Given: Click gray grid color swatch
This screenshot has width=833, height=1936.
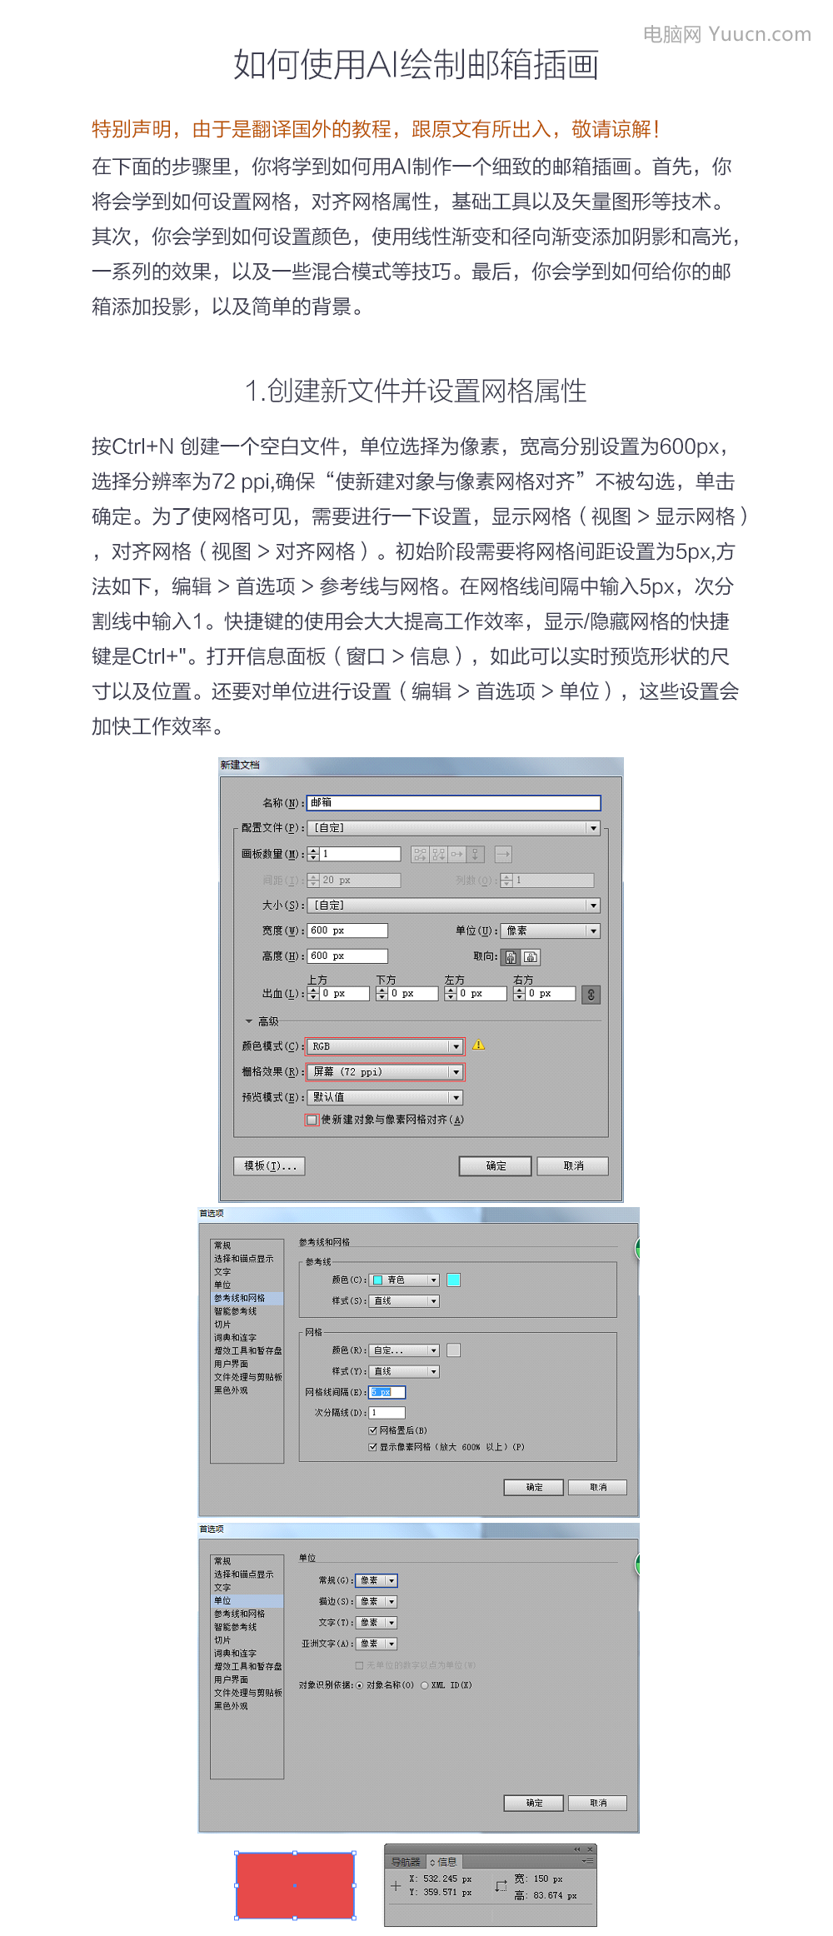Looking at the screenshot, I should coord(454,1350).
